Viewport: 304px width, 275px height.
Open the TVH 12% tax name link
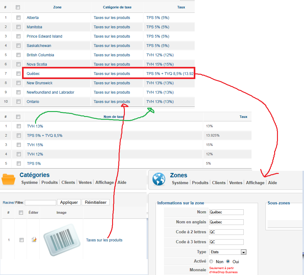point(35,154)
